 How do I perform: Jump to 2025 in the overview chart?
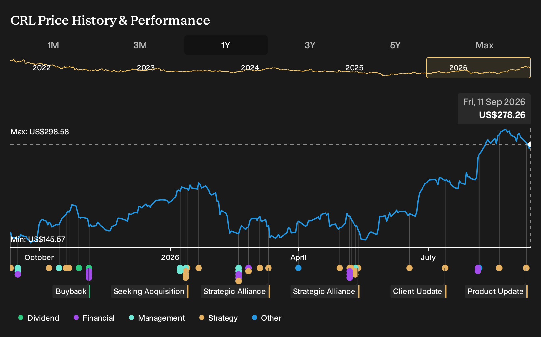[x=354, y=68]
